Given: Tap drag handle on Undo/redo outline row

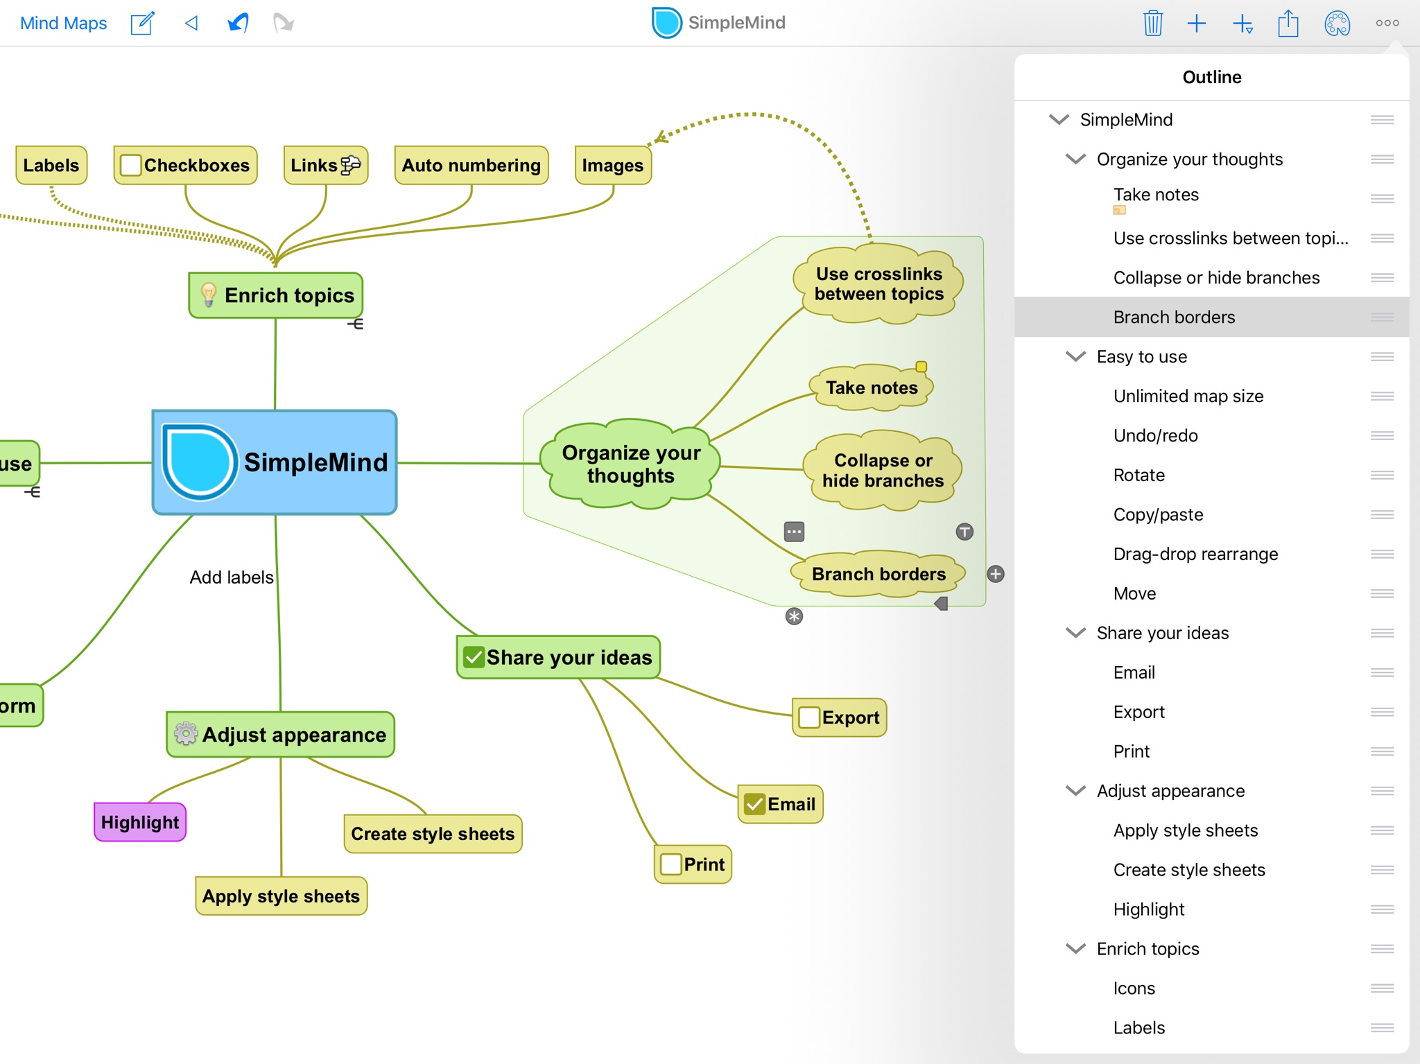Looking at the screenshot, I should [1382, 435].
